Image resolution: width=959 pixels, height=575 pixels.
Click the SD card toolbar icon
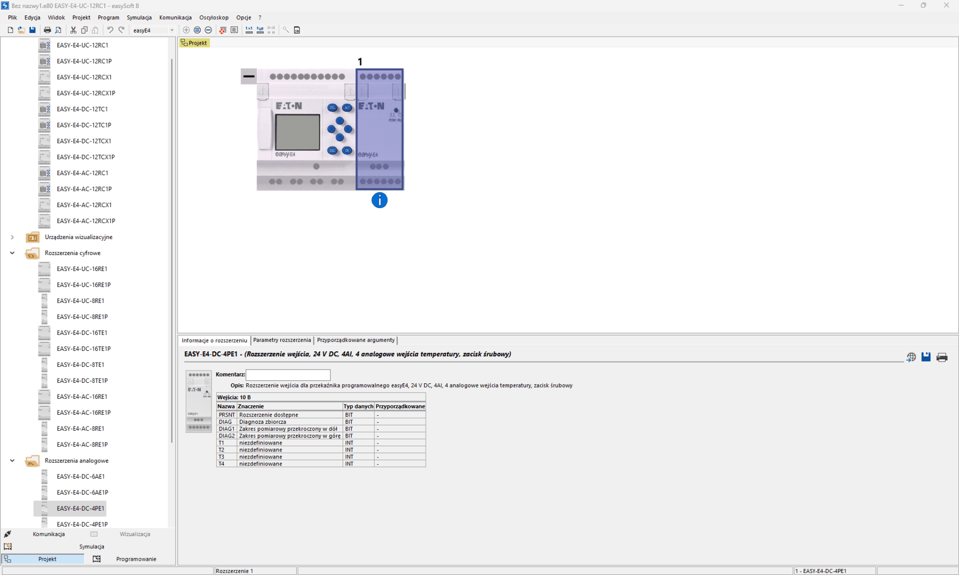click(297, 30)
